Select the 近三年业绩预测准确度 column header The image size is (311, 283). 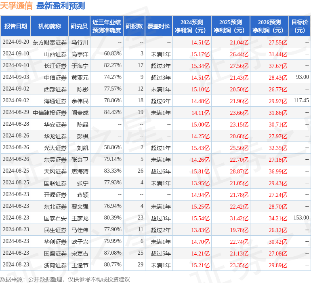(107, 26)
